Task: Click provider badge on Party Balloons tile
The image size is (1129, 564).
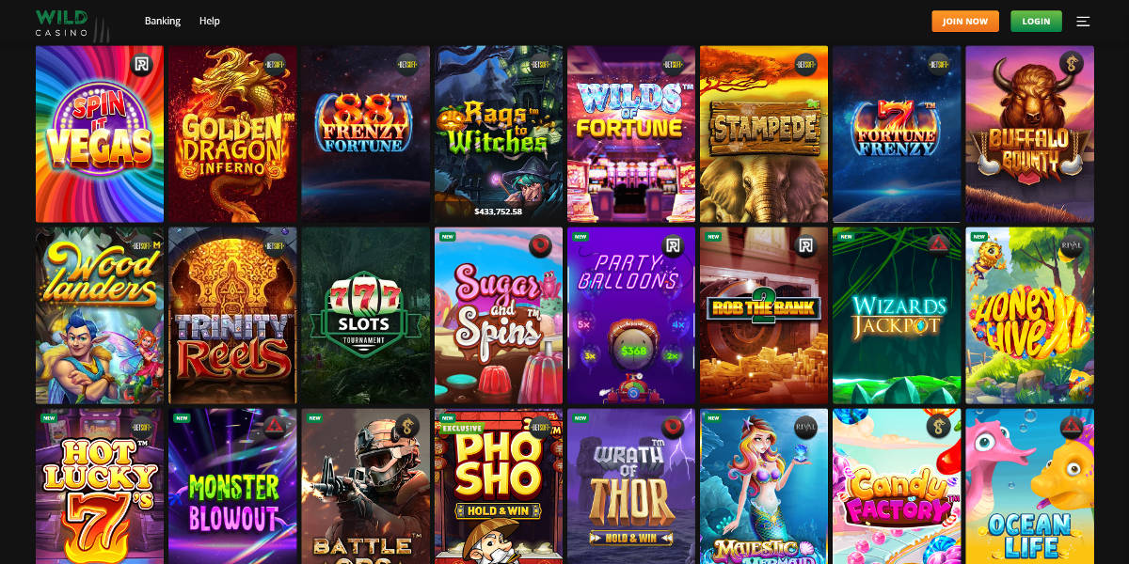Action: [673, 245]
